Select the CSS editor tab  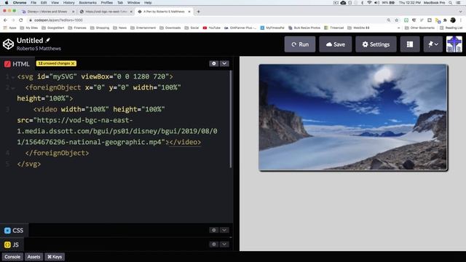point(14,231)
